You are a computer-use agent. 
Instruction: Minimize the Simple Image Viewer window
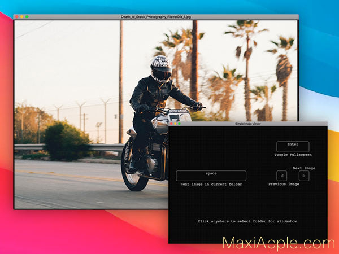[x=175, y=124]
